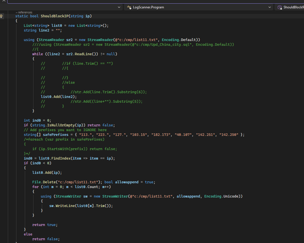Screen dimensions: 304x243
Task: Click the line 'string line2 = "";'
Action: [x=43, y=30]
